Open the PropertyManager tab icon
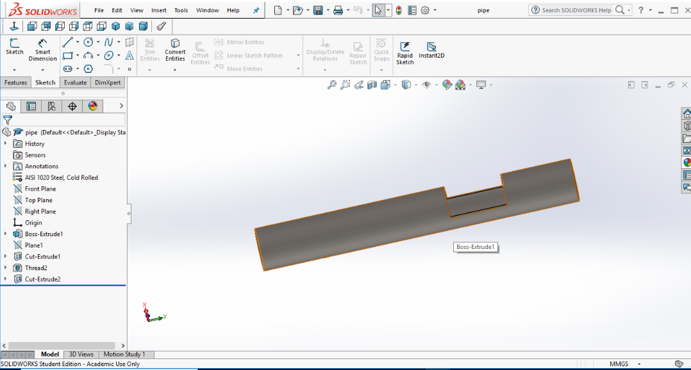Viewport: 691px width, 370px height. pos(31,106)
